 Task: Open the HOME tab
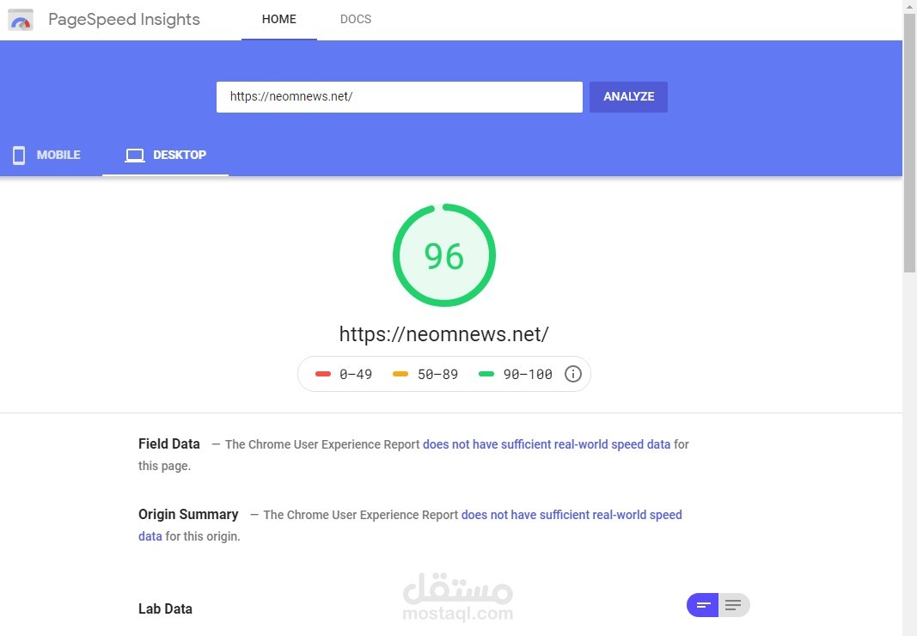[279, 19]
